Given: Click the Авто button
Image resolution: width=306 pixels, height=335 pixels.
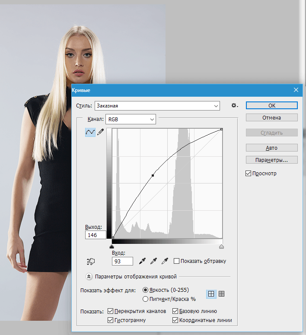Looking at the screenshot, I should (271, 148).
